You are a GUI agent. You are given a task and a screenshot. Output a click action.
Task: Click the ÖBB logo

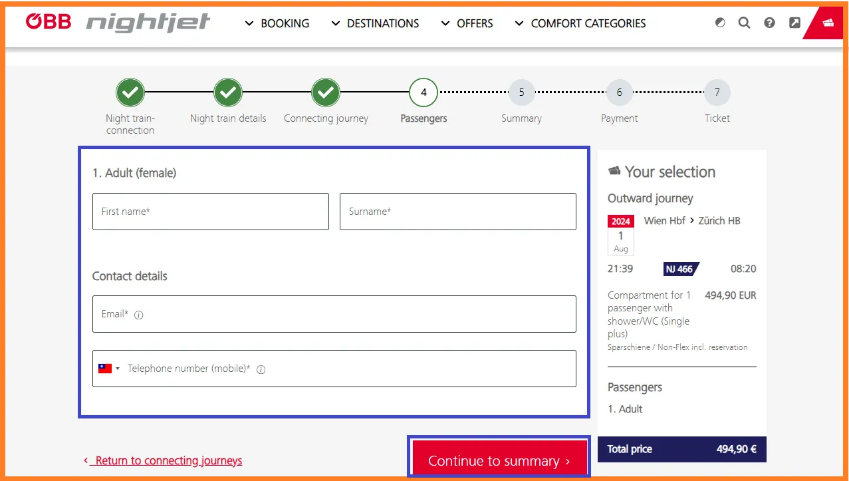click(47, 21)
